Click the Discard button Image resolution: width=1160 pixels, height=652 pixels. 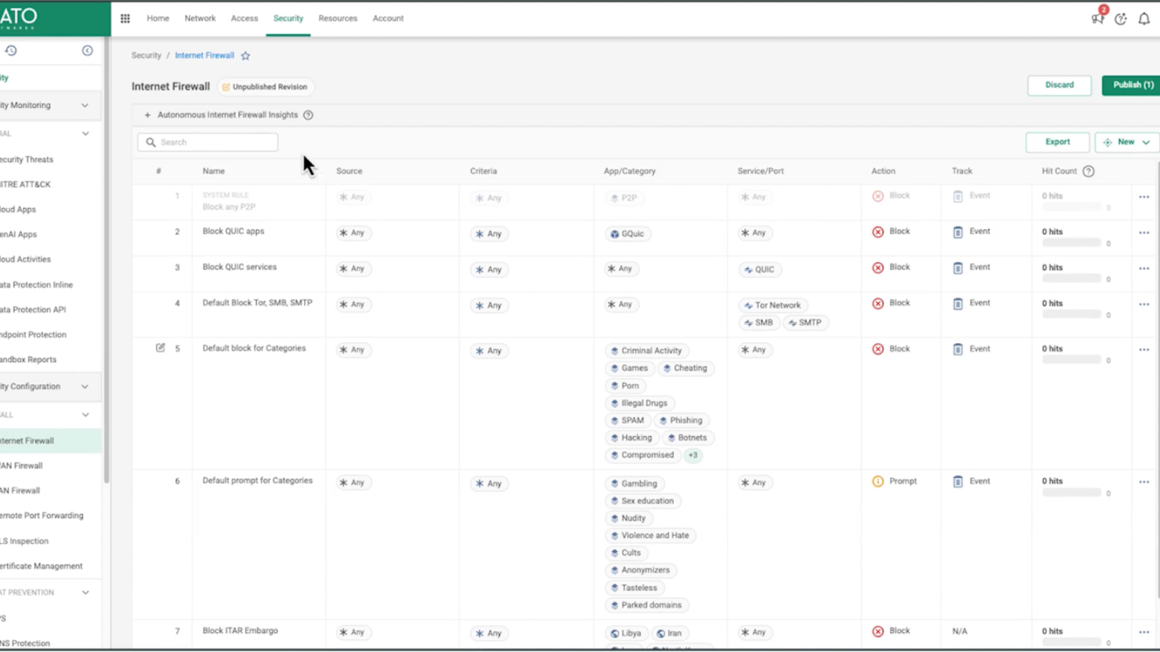point(1059,85)
